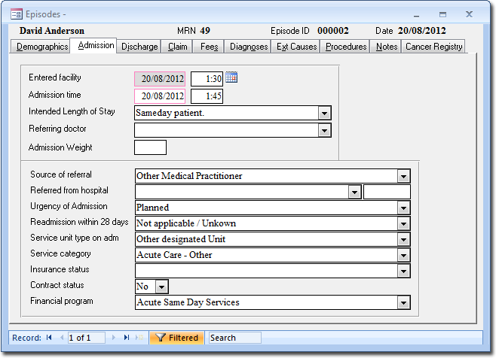Open the Contract status dropdown
This screenshot has height=358, width=496.
161,287
